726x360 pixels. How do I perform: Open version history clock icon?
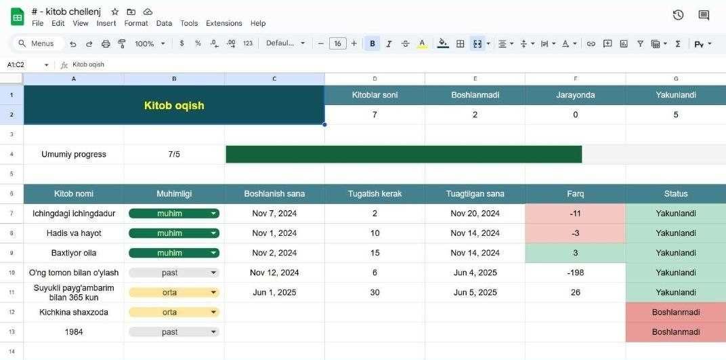(x=678, y=16)
